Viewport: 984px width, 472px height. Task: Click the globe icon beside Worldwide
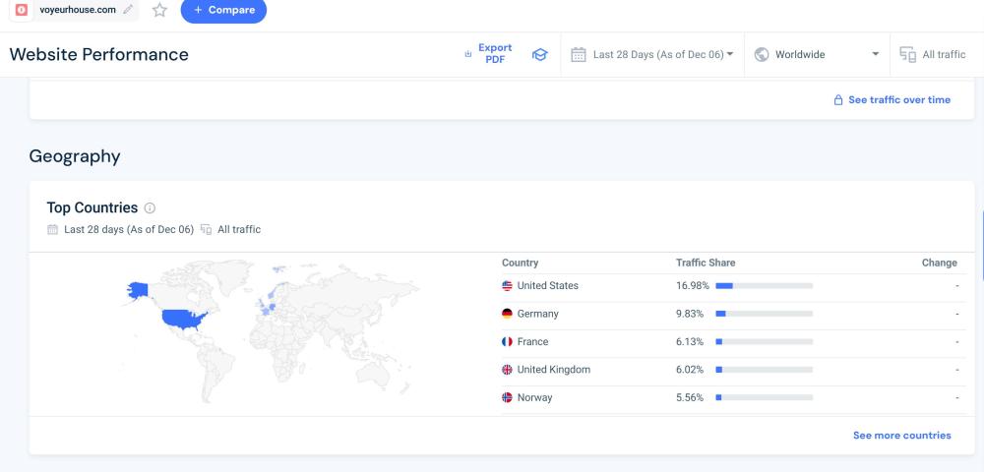(761, 55)
